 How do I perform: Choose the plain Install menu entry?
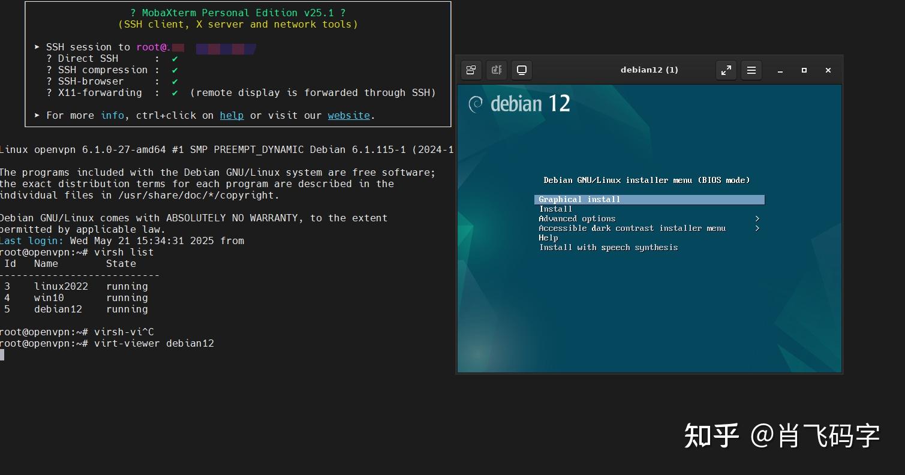click(555, 209)
